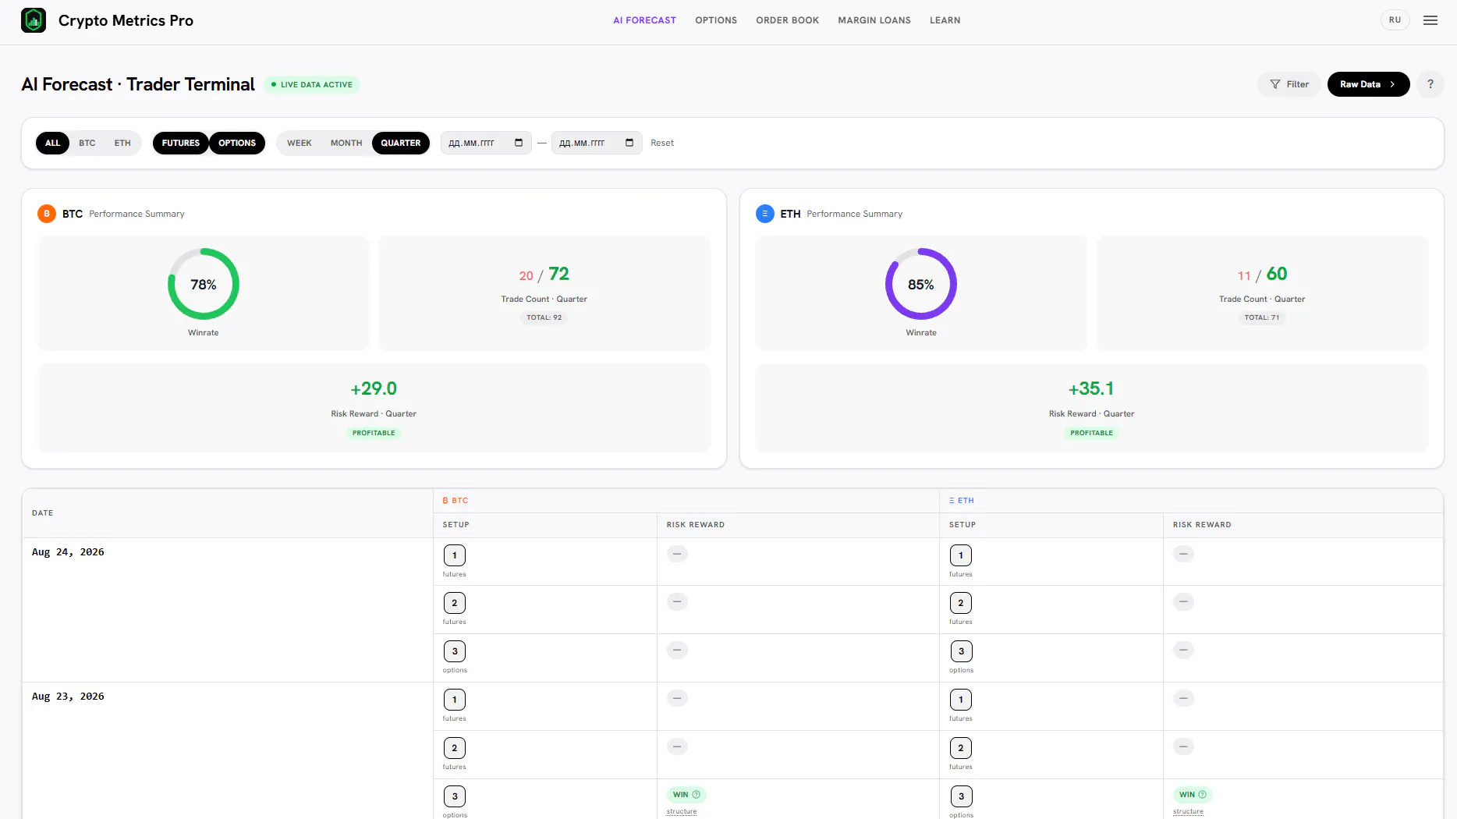Open the hamburger menu icon
This screenshot has height=819, width=1457.
[1430, 20]
